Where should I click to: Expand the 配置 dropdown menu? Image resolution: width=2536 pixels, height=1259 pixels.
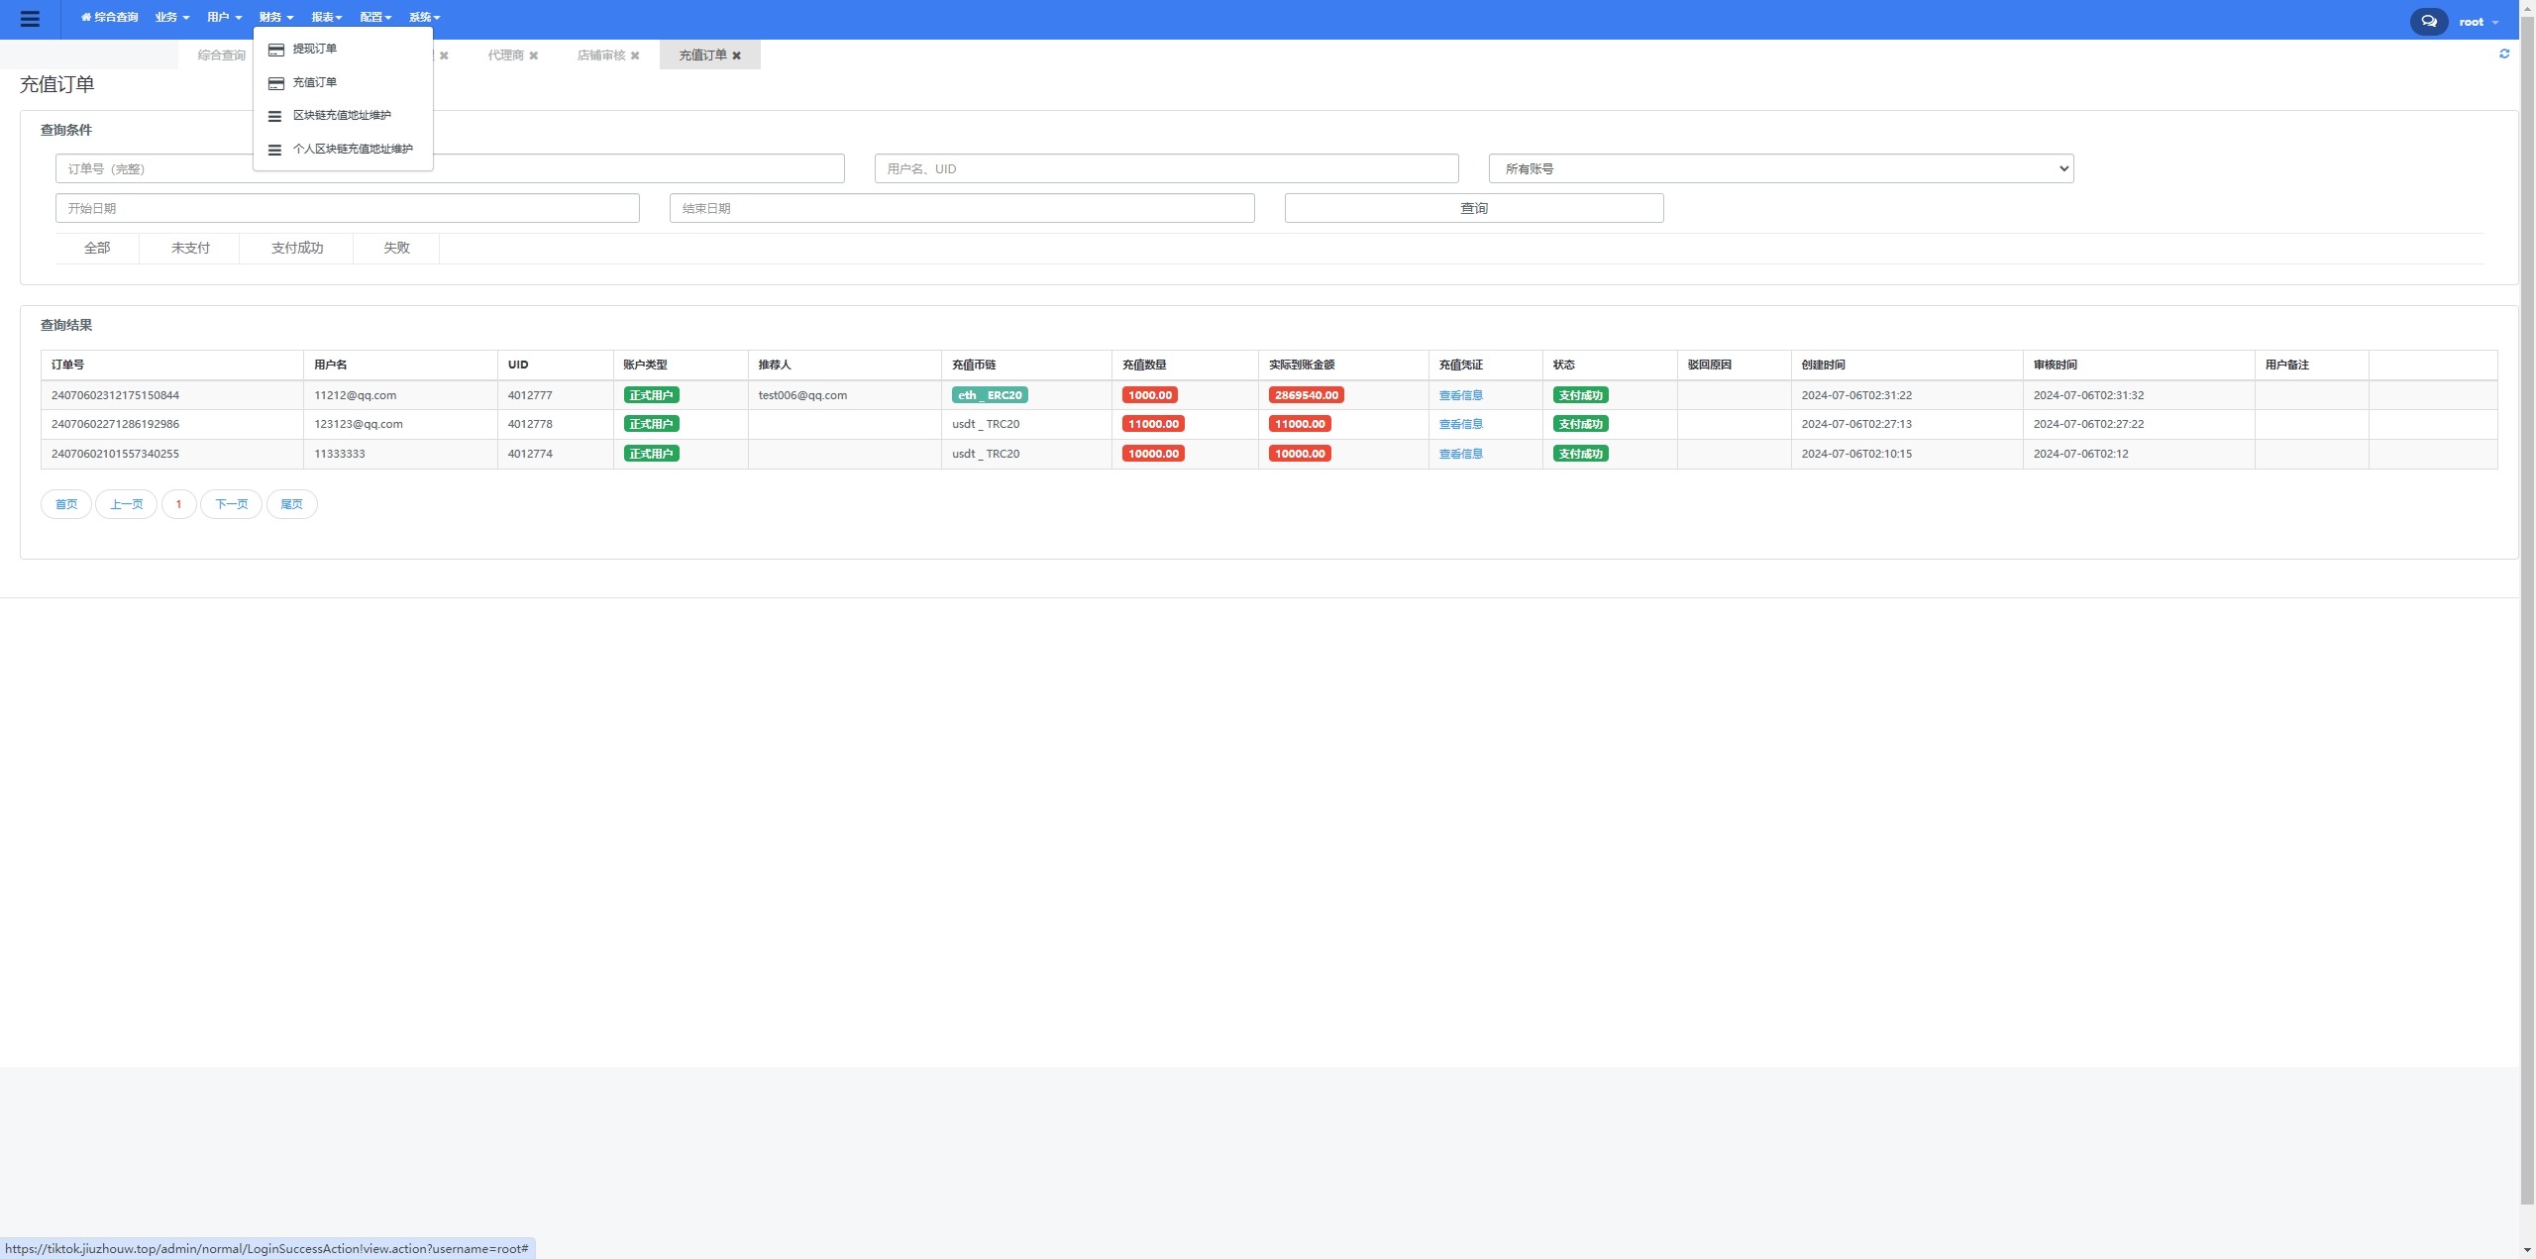(x=376, y=17)
